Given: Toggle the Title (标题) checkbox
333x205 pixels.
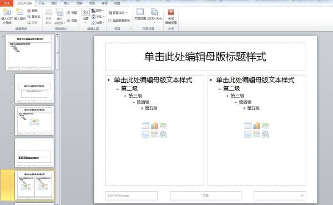Looking at the screenshot, I should (x=68, y=13).
